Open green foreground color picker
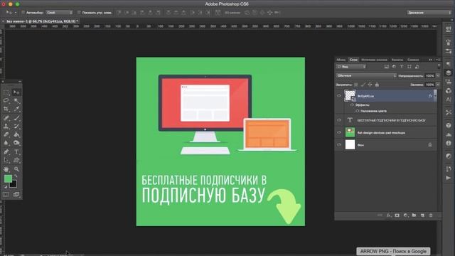 tap(8, 178)
